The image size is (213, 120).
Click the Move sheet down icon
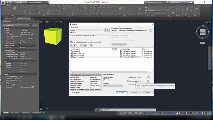85,45
